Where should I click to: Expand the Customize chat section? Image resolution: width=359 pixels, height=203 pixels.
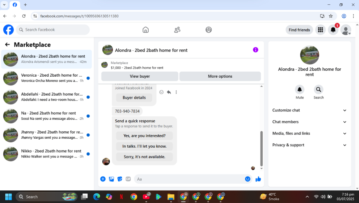point(309,110)
